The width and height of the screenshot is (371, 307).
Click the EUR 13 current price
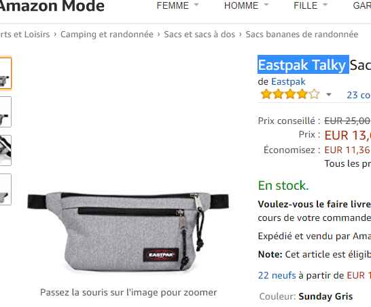(348, 136)
